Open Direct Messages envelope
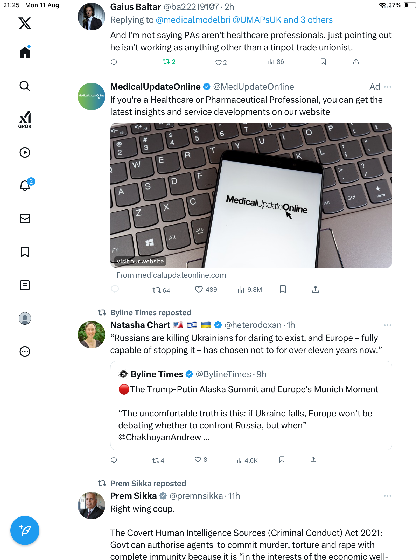The width and height of the screenshot is (420, 560). coord(25,219)
